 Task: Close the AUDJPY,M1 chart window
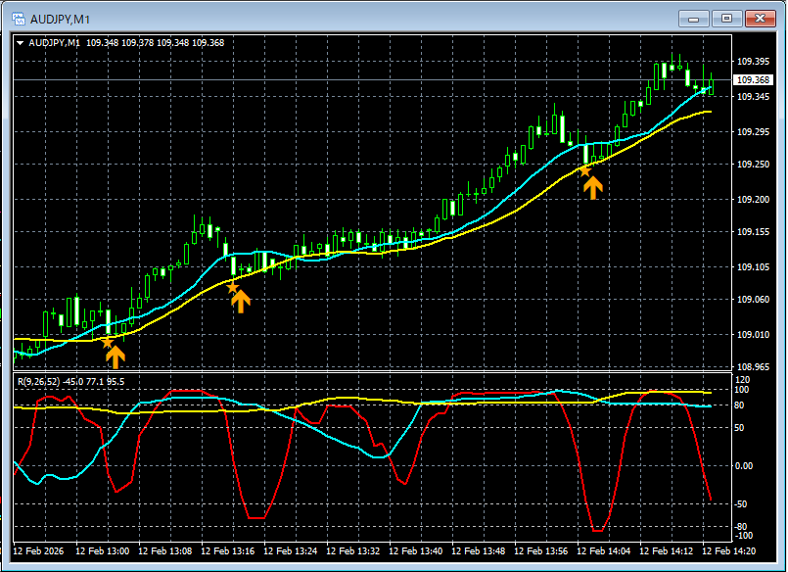pos(760,19)
